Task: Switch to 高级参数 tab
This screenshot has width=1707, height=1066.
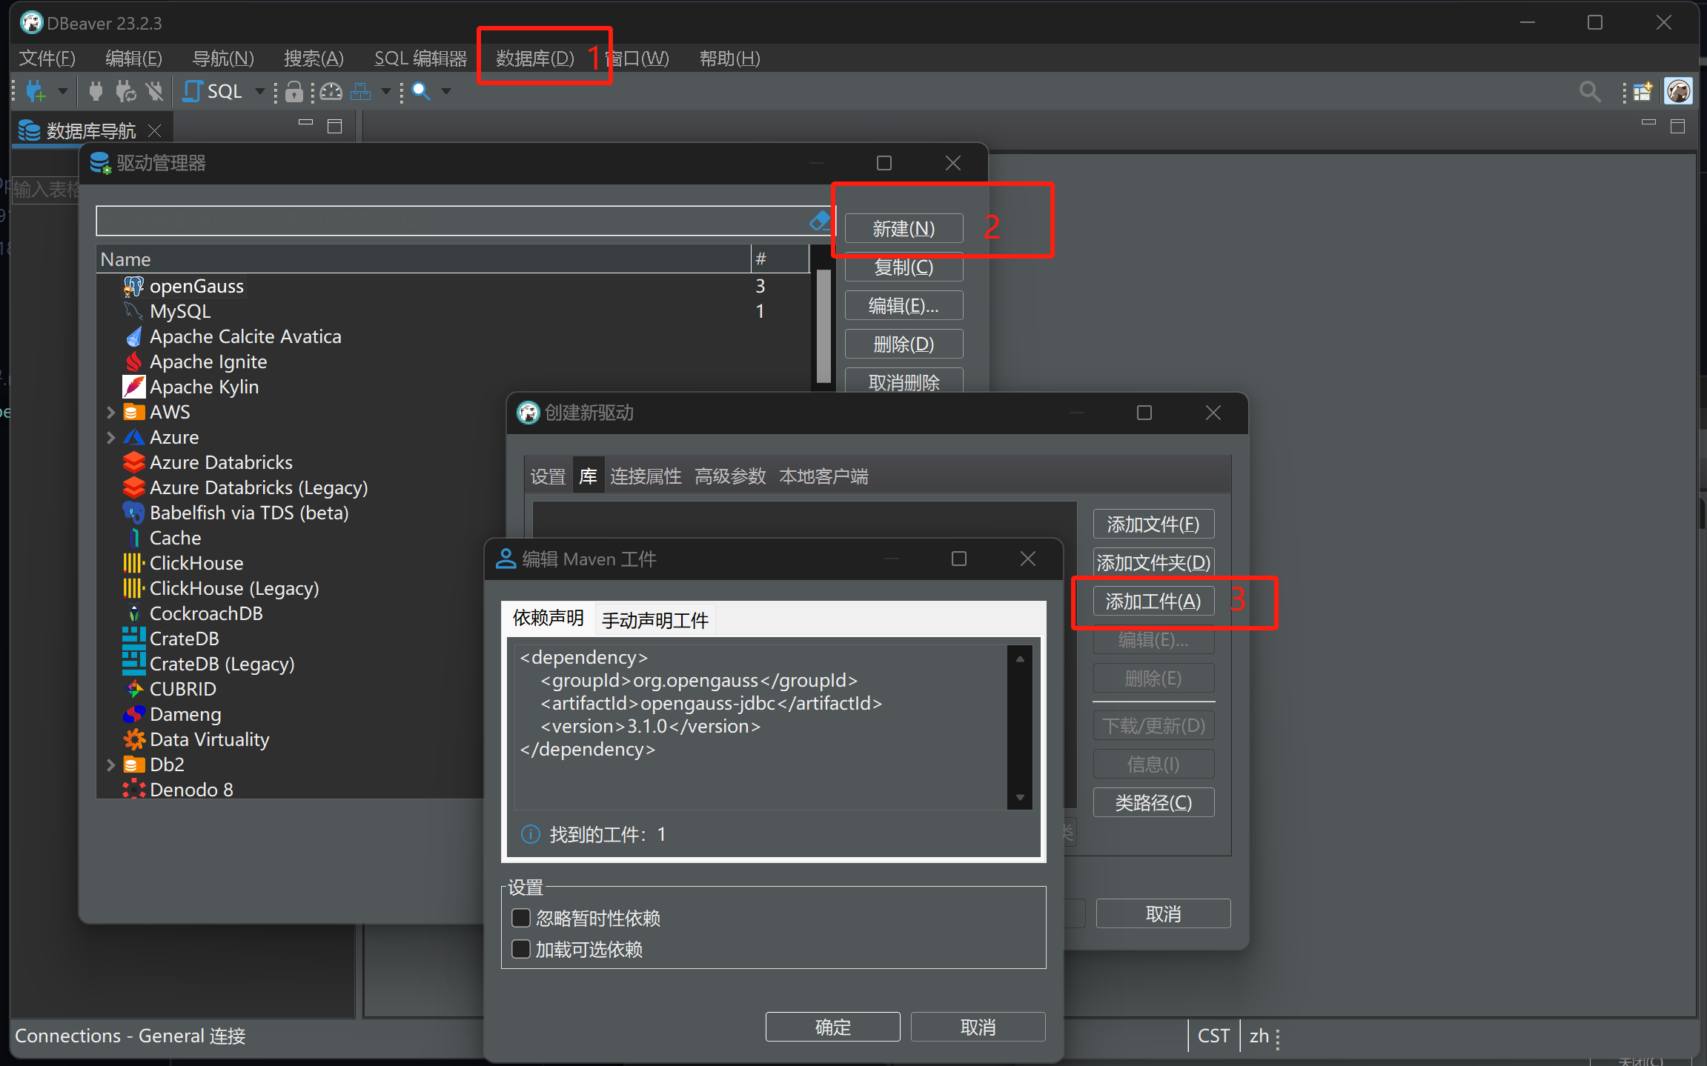Action: tap(730, 476)
